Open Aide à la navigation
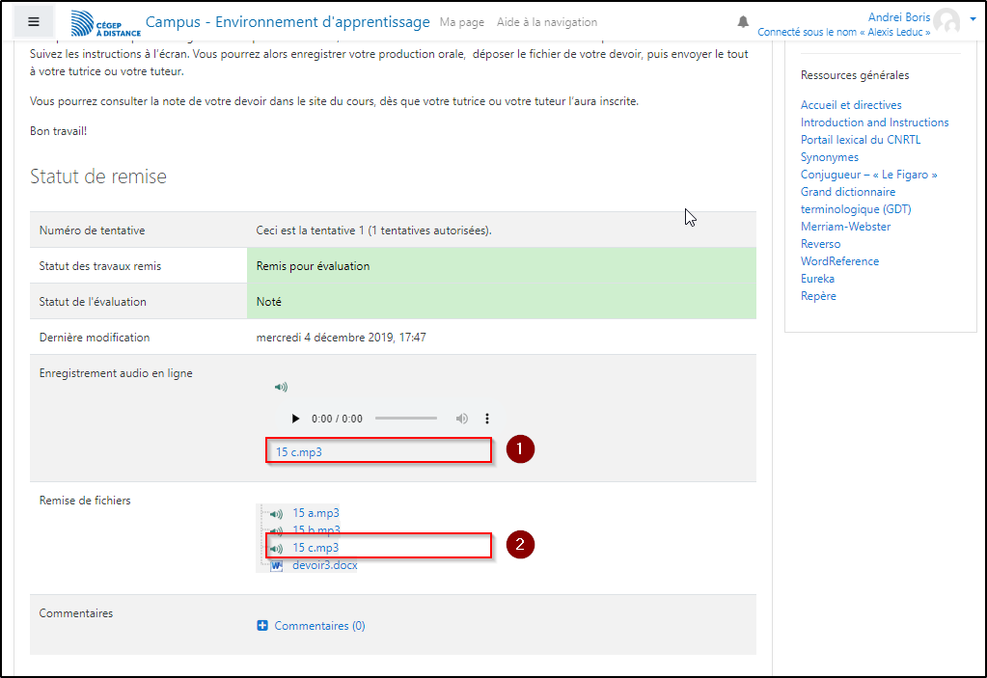 coord(546,22)
